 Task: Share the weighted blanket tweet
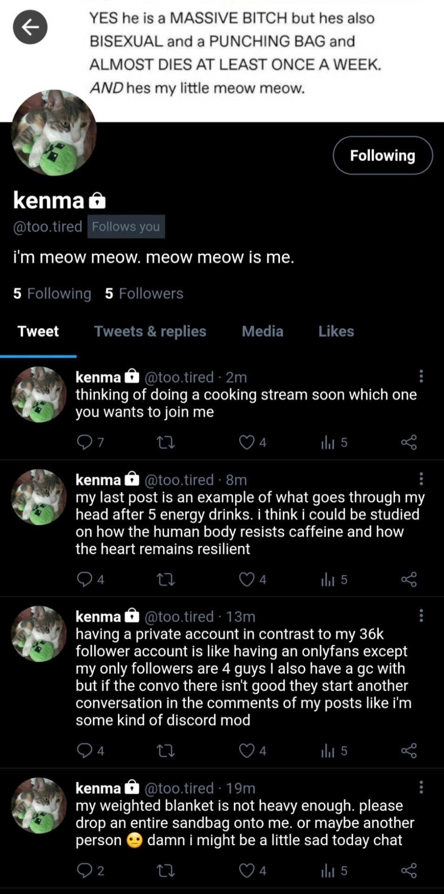(x=409, y=870)
